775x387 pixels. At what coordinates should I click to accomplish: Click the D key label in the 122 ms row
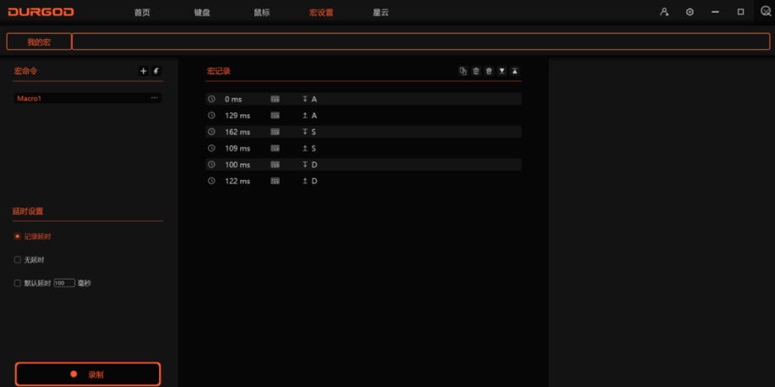pyautogui.click(x=314, y=181)
